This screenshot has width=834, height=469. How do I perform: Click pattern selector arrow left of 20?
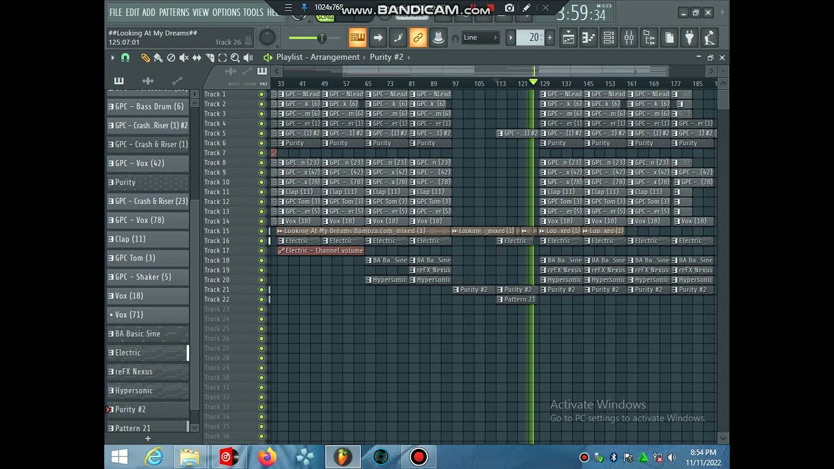[x=511, y=38]
